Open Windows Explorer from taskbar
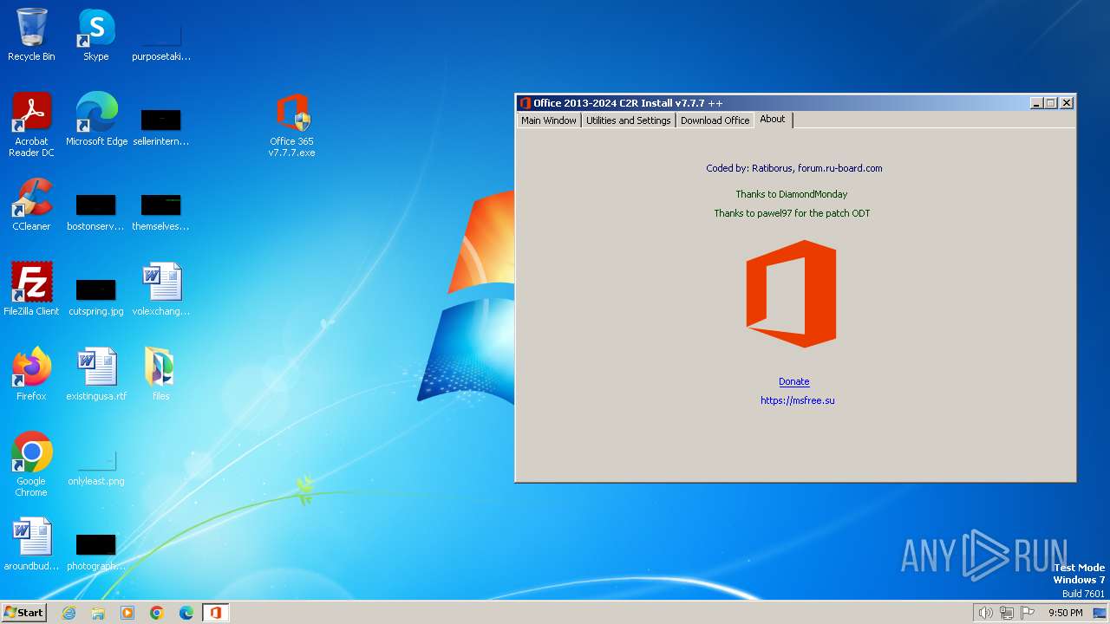 98,613
